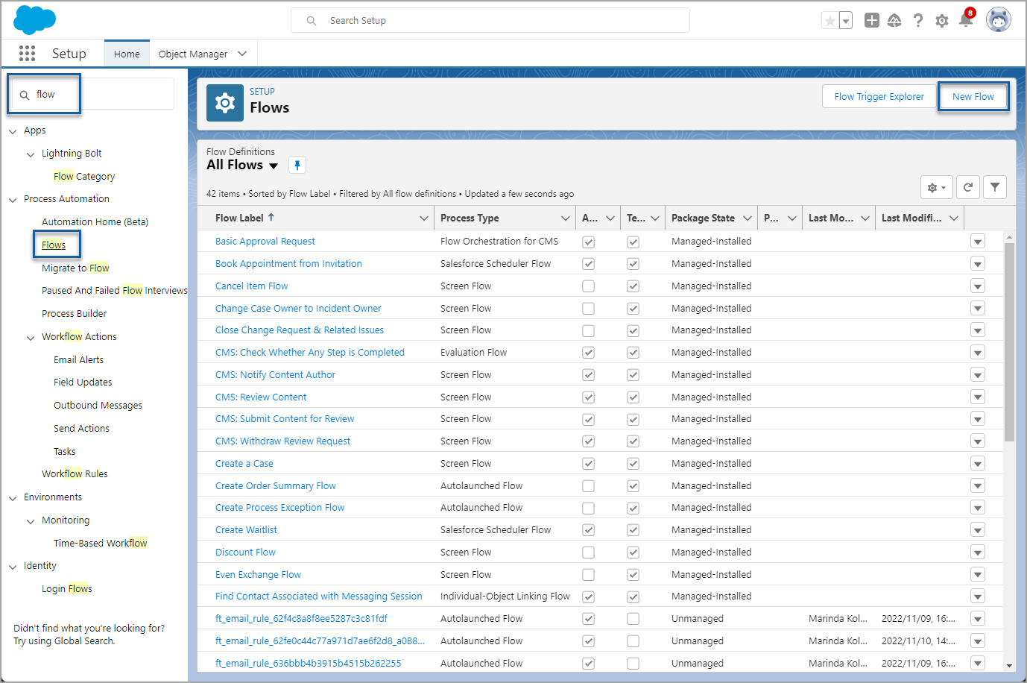Open the global actions plus icon
Image resolution: width=1027 pixels, height=683 pixels.
(871, 20)
